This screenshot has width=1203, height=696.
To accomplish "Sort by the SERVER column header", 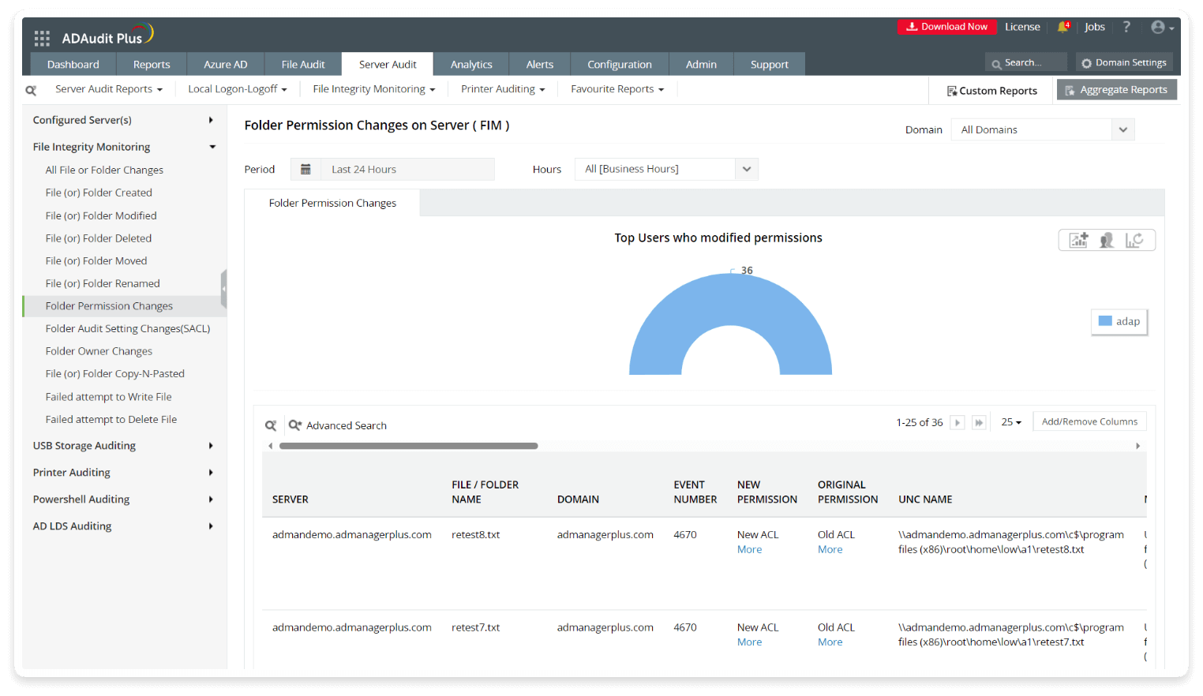I will pyautogui.click(x=290, y=500).
